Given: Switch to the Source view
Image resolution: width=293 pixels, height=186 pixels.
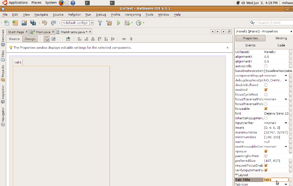Looking at the screenshot, I should pyautogui.click(x=14, y=39).
